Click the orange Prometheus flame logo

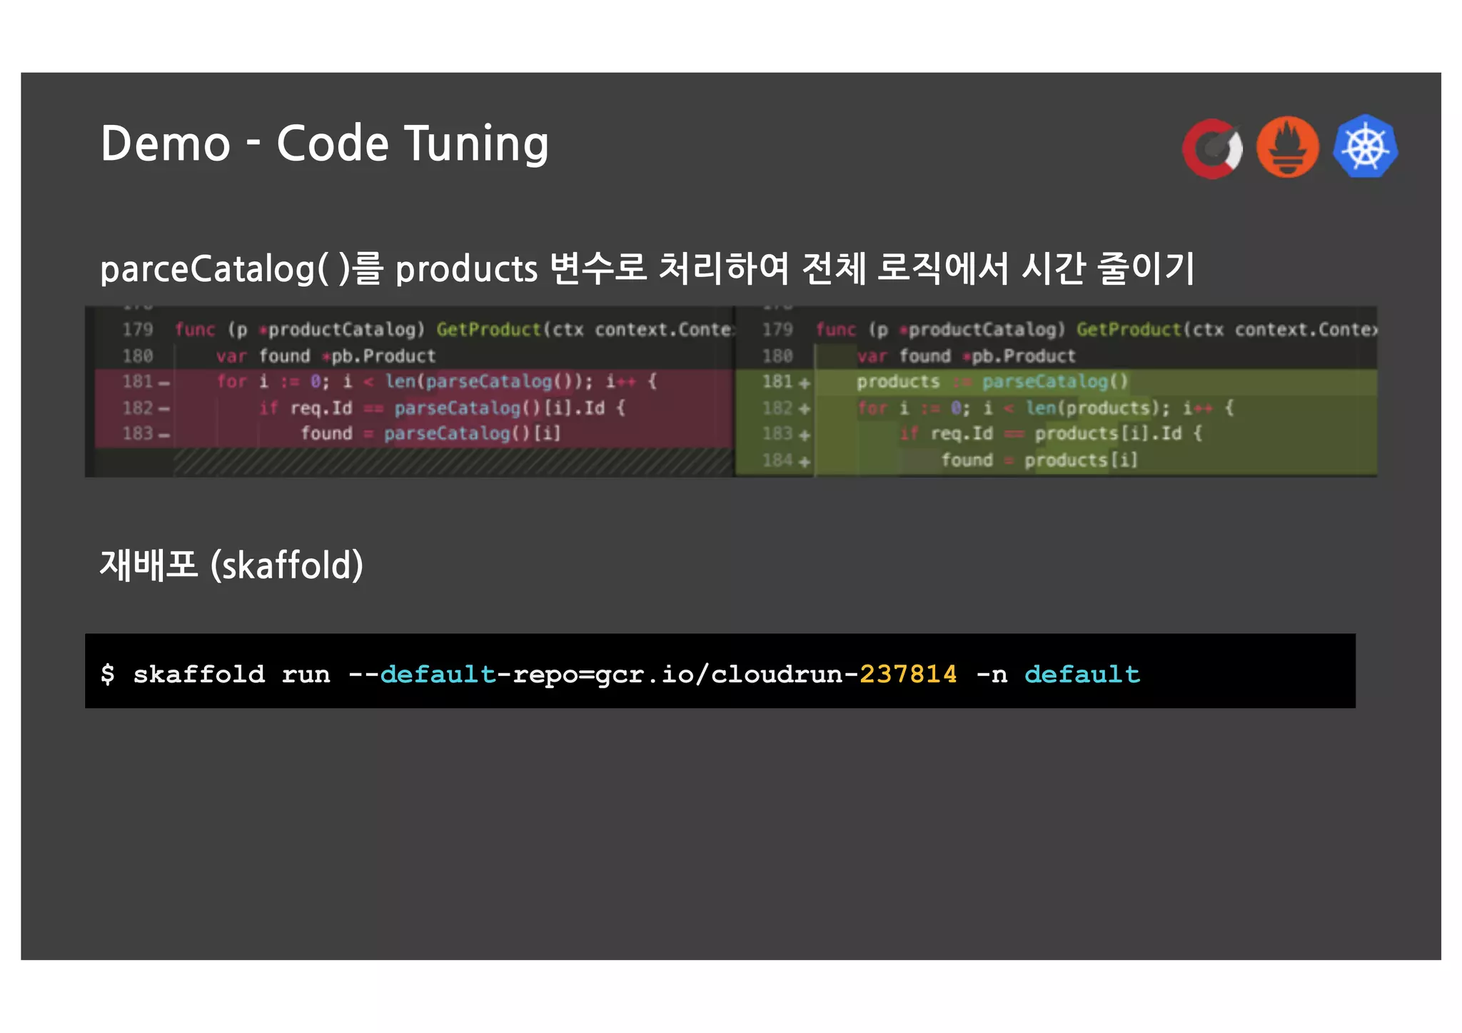click(1288, 147)
